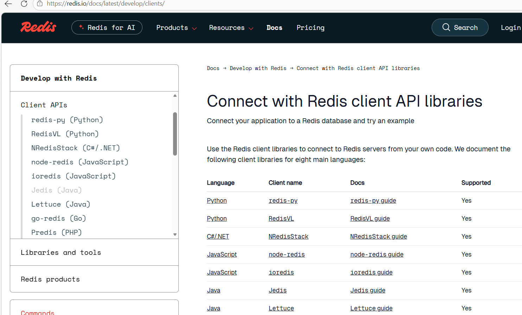Open the Redis for AI button
This screenshot has width=522, height=315.
click(x=107, y=27)
